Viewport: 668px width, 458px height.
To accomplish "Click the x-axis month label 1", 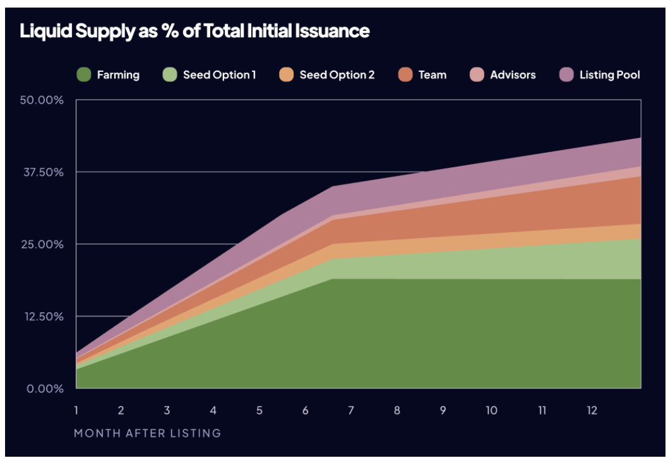I will pos(76,410).
